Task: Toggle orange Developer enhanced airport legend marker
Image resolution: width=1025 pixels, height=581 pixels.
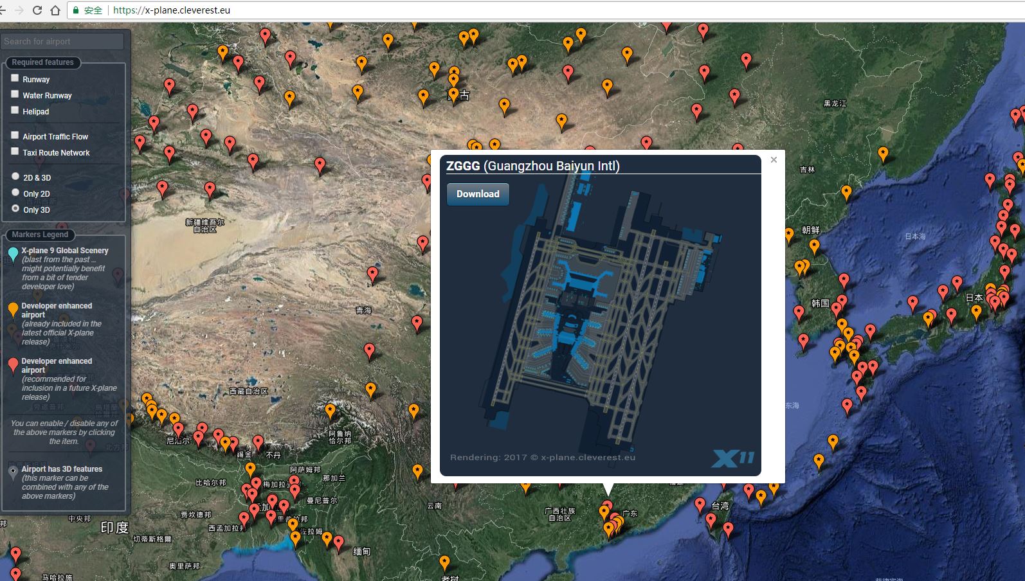Action: pyautogui.click(x=13, y=310)
